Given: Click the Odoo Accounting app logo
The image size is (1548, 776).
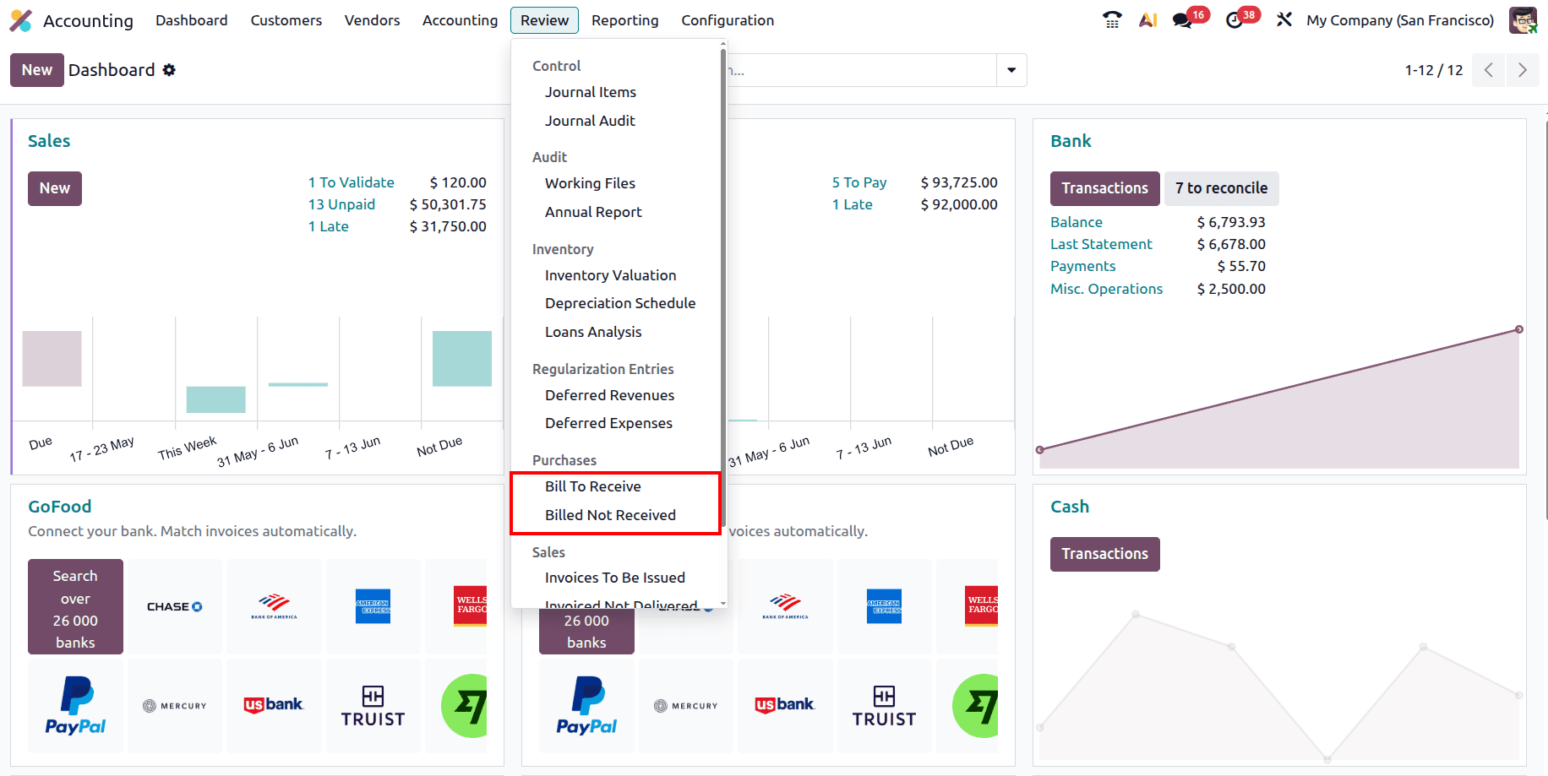Looking at the screenshot, I should click(x=20, y=20).
